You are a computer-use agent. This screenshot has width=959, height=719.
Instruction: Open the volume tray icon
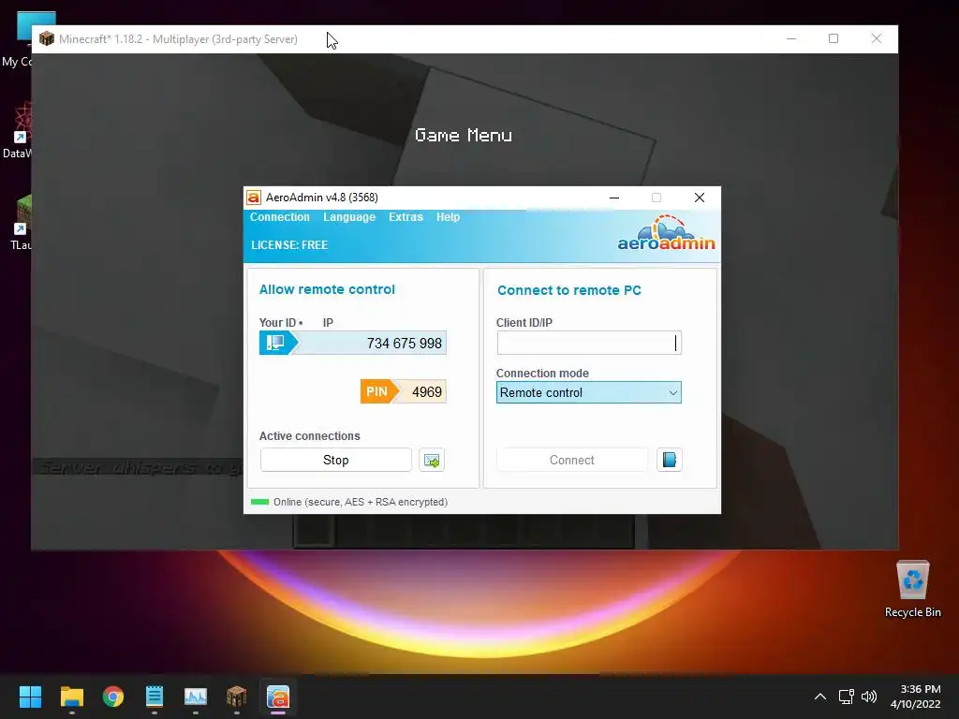click(x=869, y=697)
